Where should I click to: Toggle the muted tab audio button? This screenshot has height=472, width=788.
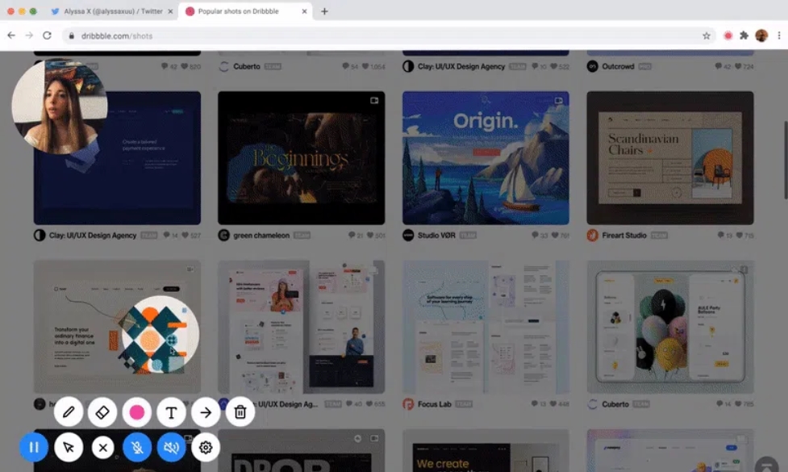click(x=171, y=447)
